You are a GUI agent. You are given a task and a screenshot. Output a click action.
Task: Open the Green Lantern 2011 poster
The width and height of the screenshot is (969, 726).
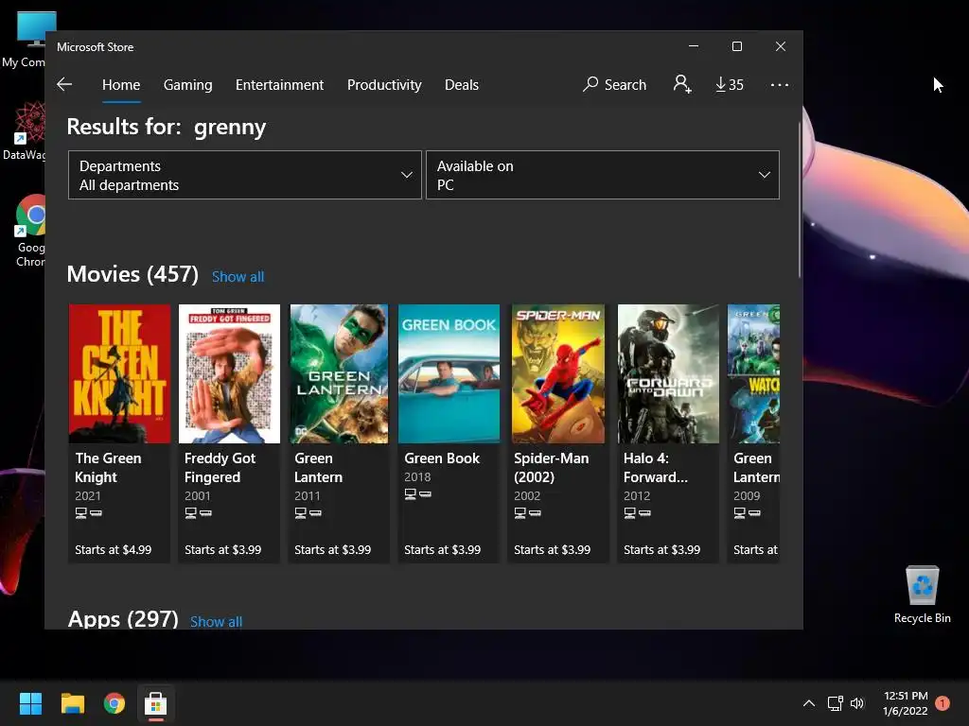[x=340, y=373]
